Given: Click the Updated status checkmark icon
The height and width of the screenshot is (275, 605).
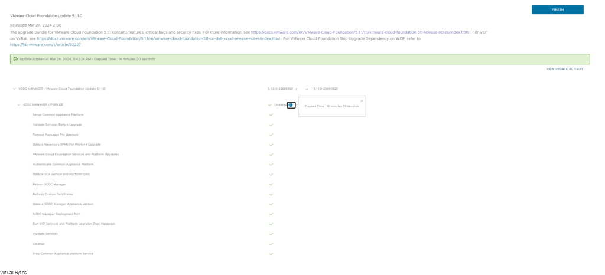Looking at the screenshot, I should [x=270, y=104].
